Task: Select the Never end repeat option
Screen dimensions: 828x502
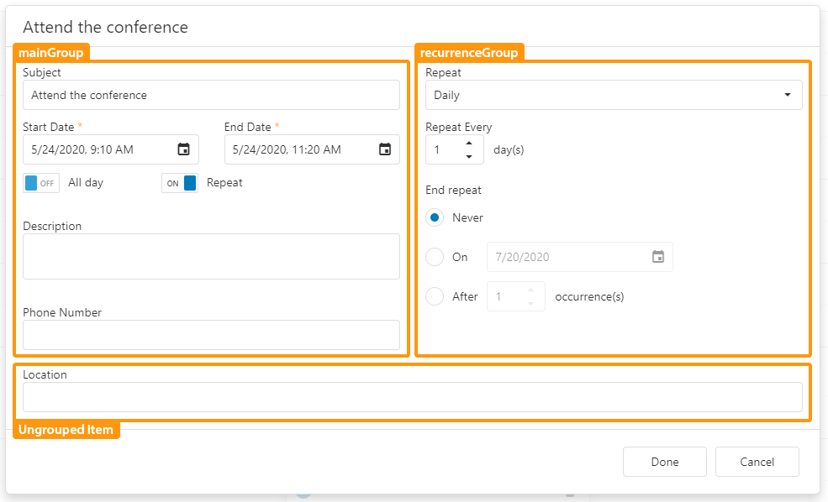Action: 435,217
